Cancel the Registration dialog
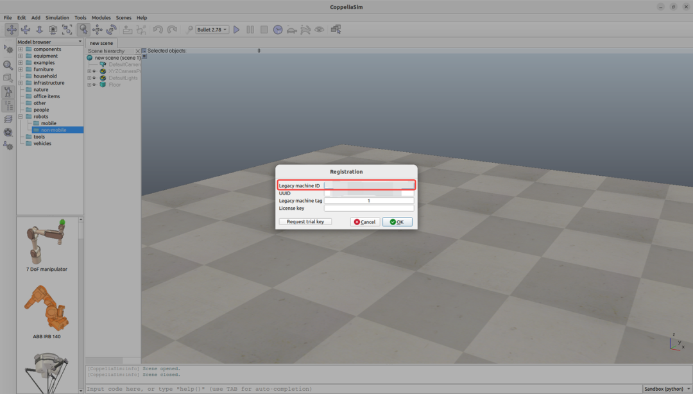Image resolution: width=693 pixels, height=394 pixels. [x=365, y=222]
